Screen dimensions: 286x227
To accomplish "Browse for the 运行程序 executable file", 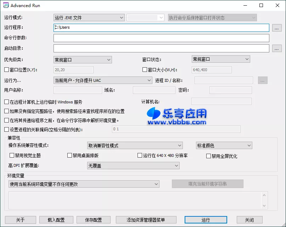I will pyautogui.click(x=276, y=27).
